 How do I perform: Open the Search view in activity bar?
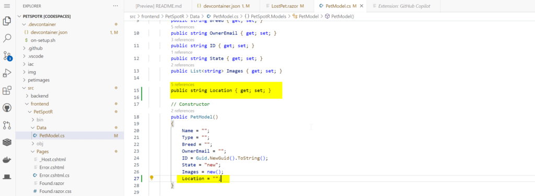[x=7, y=38]
